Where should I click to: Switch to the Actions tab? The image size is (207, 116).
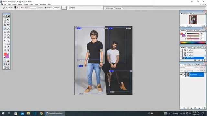click(x=190, y=48)
